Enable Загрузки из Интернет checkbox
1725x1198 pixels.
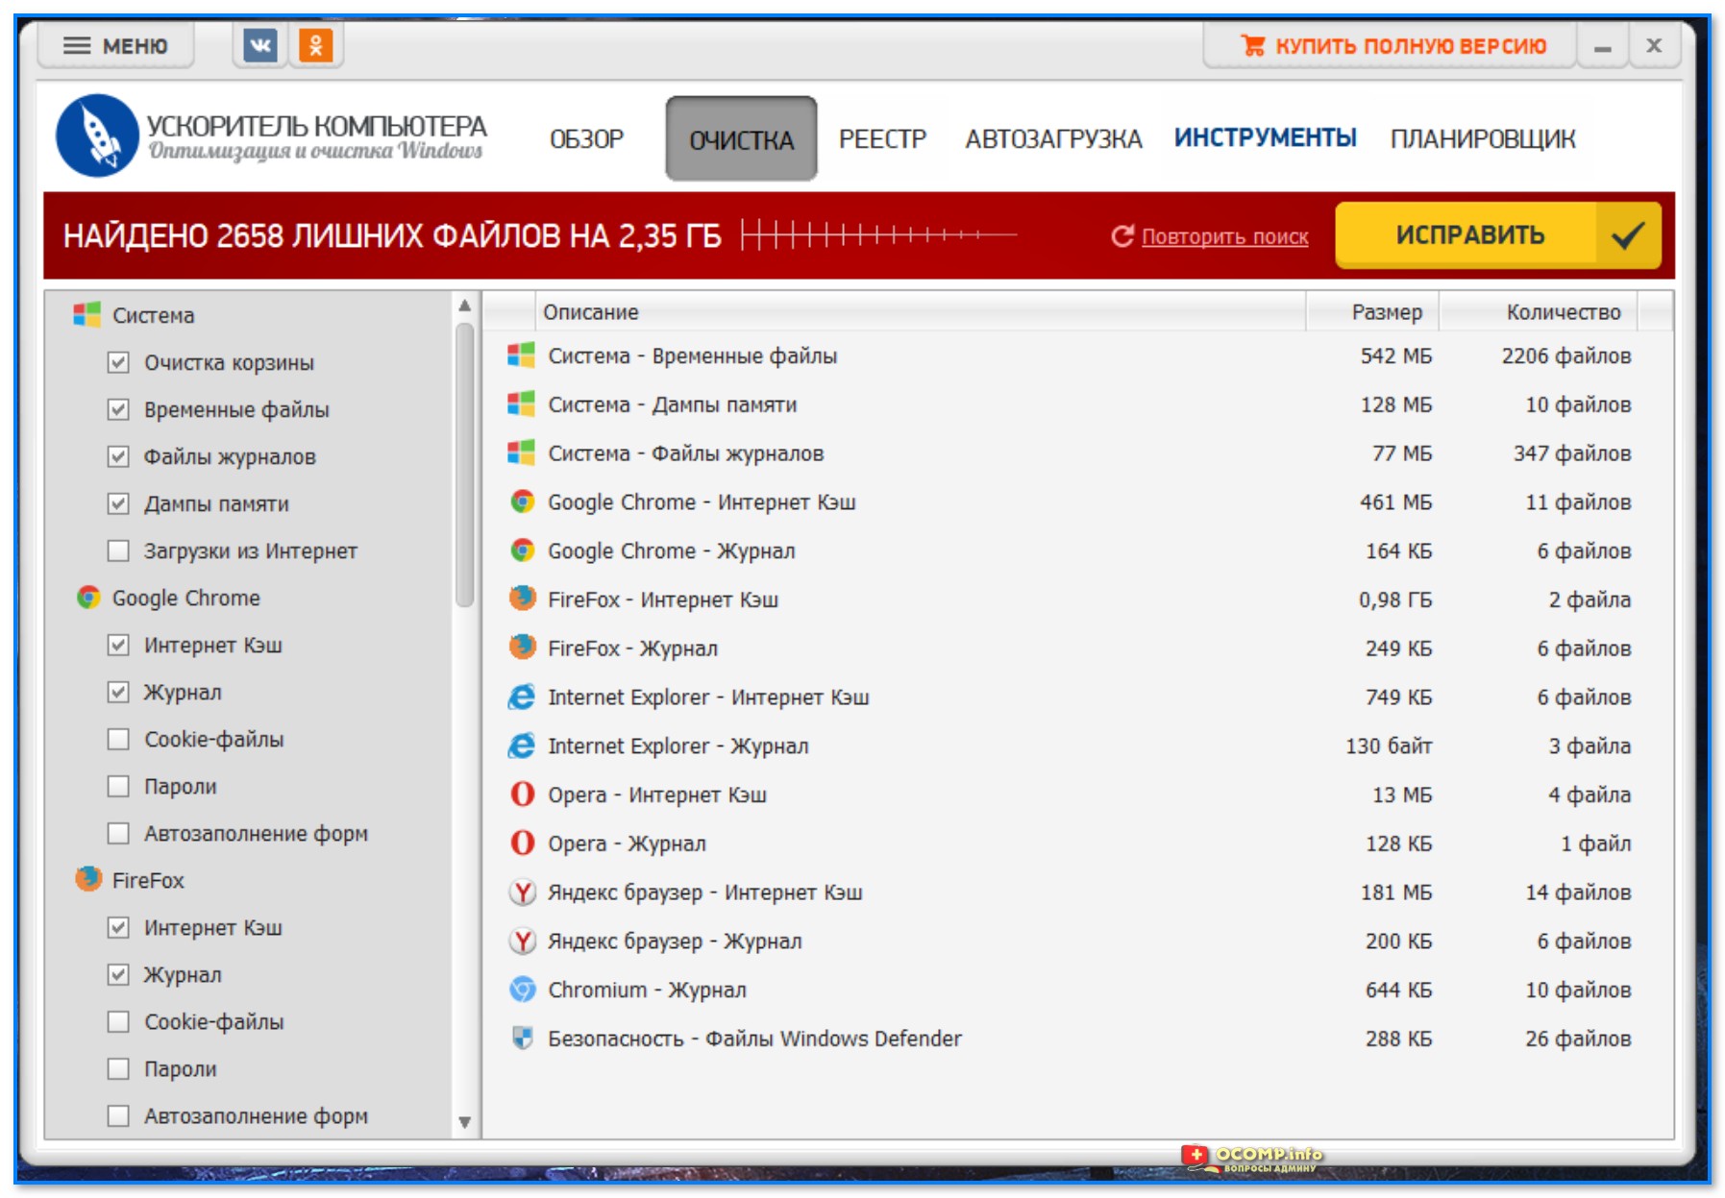pos(118,550)
